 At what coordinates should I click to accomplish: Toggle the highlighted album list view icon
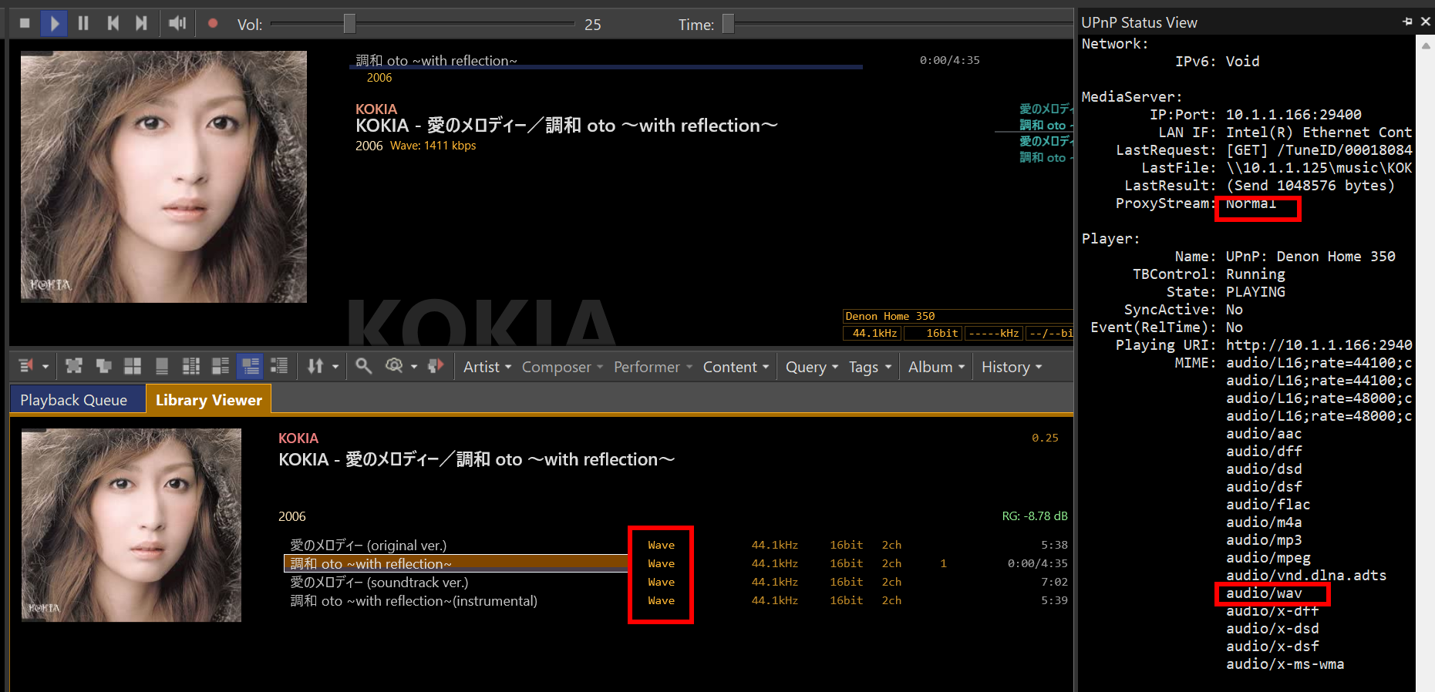250,366
